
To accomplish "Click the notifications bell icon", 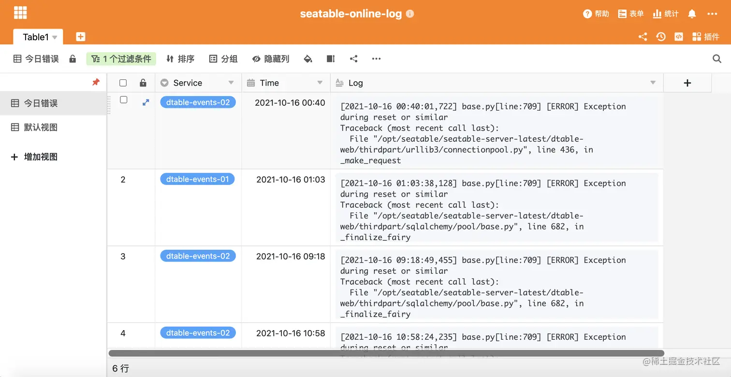I will pos(692,14).
